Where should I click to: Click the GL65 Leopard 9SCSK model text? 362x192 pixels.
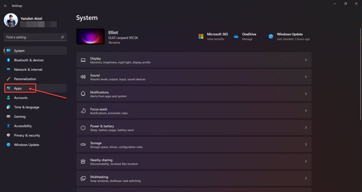click(123, 38)
